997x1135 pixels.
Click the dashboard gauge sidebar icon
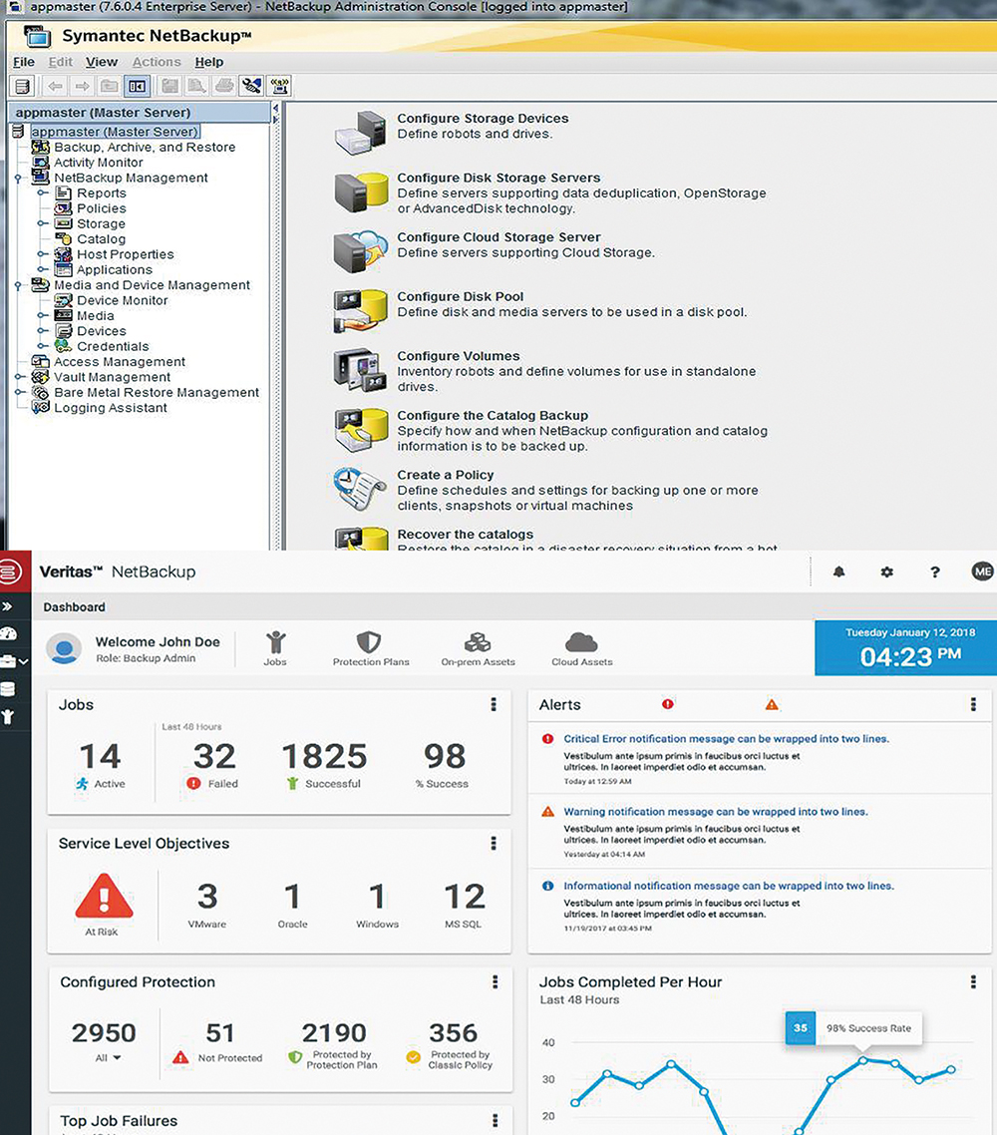point(8,634)
